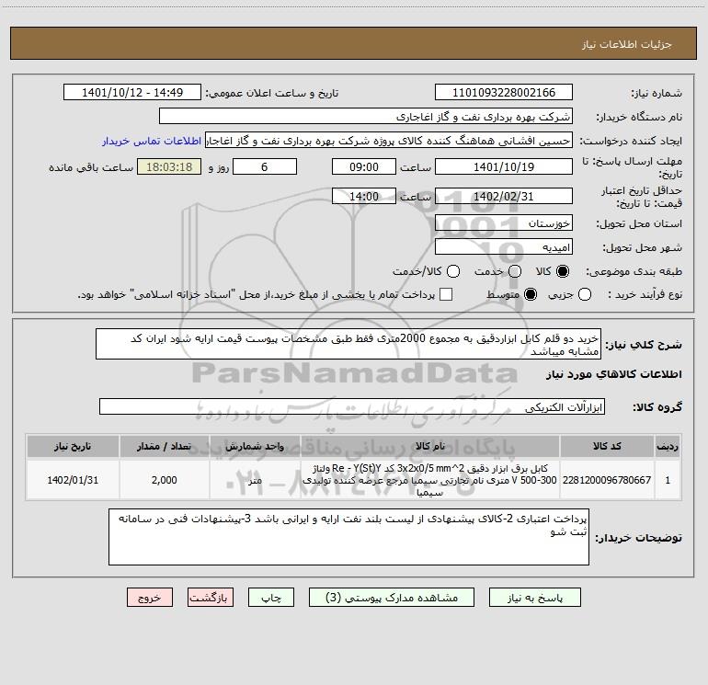Click the unit cell 'متر'
The width and height of the screenshot is (708, 685).
[x=255, y=480]
